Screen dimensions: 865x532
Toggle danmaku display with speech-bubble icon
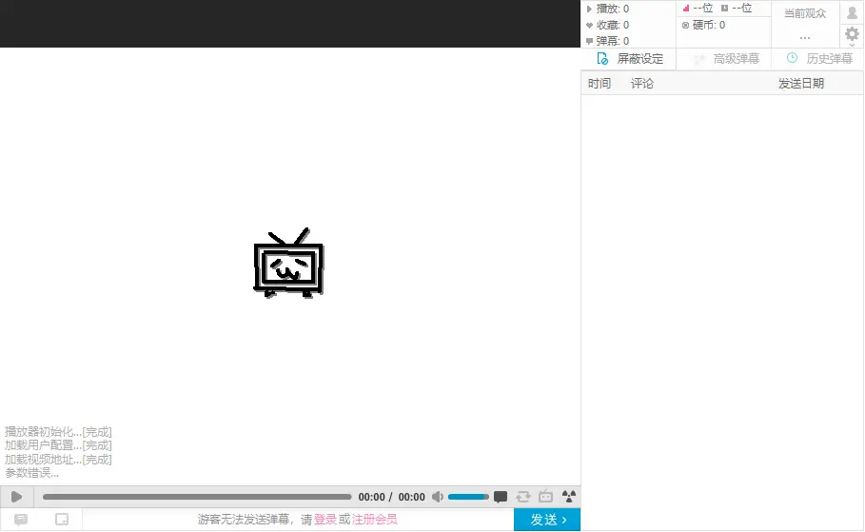point(501,497)
